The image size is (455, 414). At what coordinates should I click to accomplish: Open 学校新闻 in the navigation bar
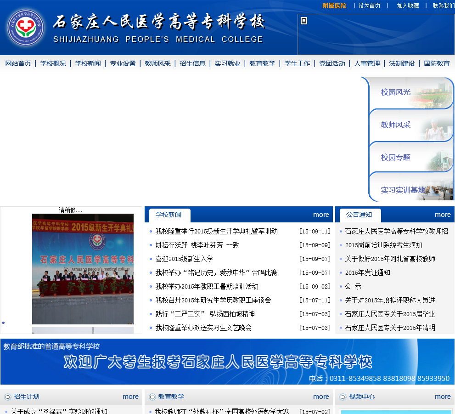click(x=88, y=63)
